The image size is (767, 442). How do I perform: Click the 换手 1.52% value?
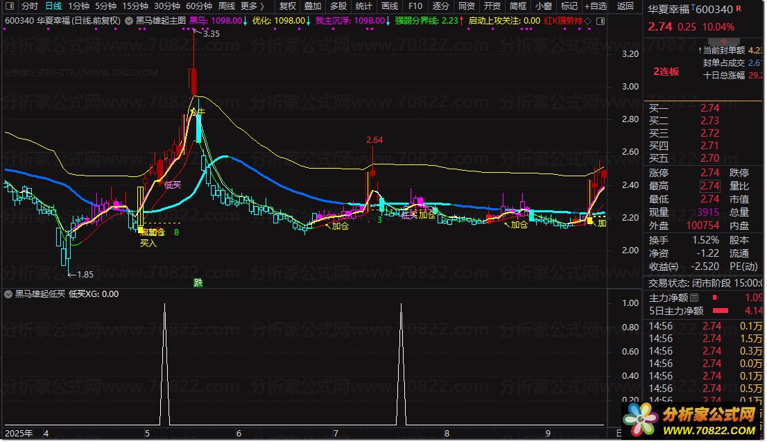pyautogui.click(x=705, y=240)
